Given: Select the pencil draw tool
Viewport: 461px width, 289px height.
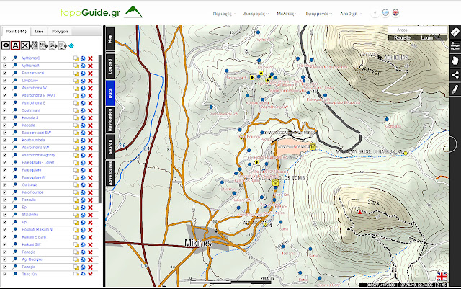Looking at the screenshot, I should click(455, 89).
